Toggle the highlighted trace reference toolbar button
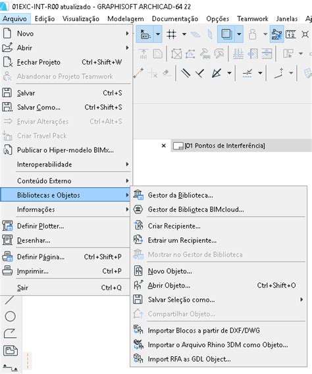The width and height of the screenshot is (312, 374). click(x=226, y=34)
